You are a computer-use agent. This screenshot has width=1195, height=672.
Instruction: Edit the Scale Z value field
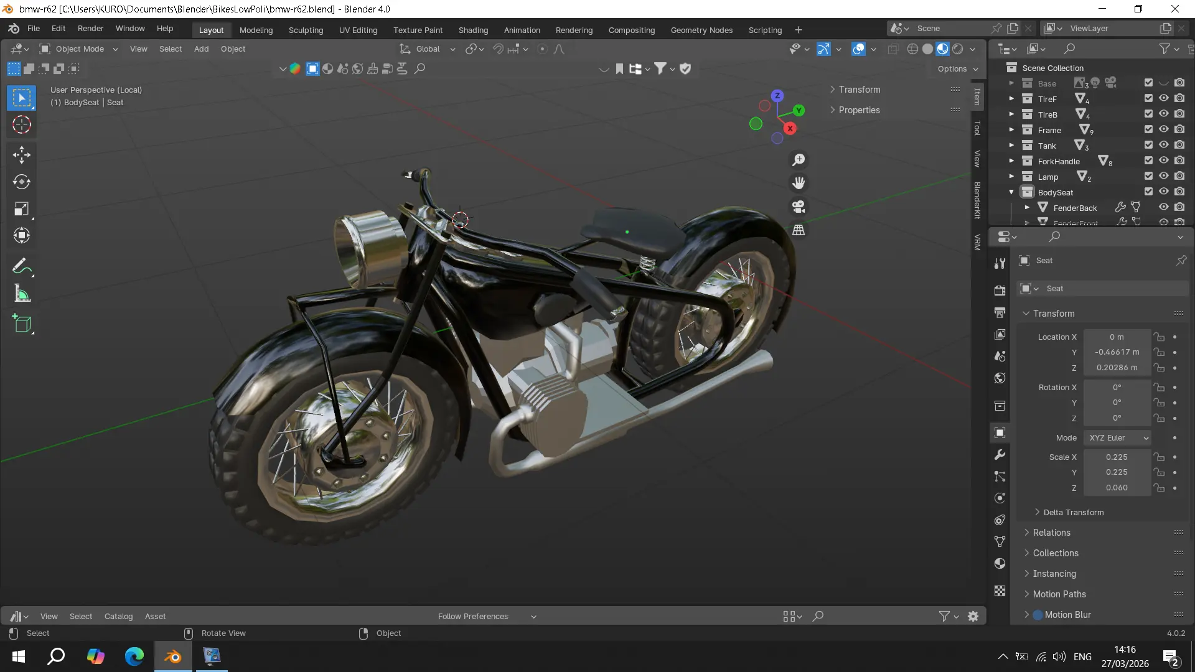(x=1117, y=488)
